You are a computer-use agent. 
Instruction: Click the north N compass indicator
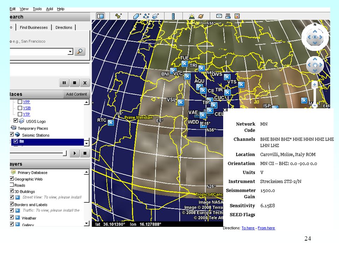(x=315, y=25)
